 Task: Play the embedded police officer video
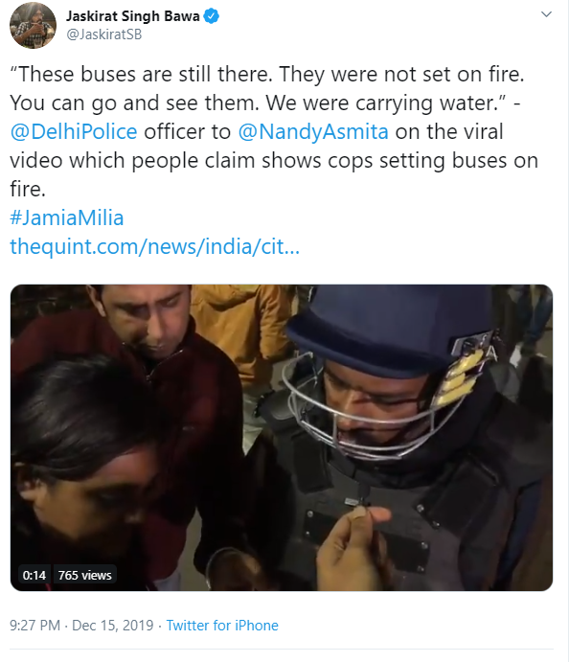[282, 438]
